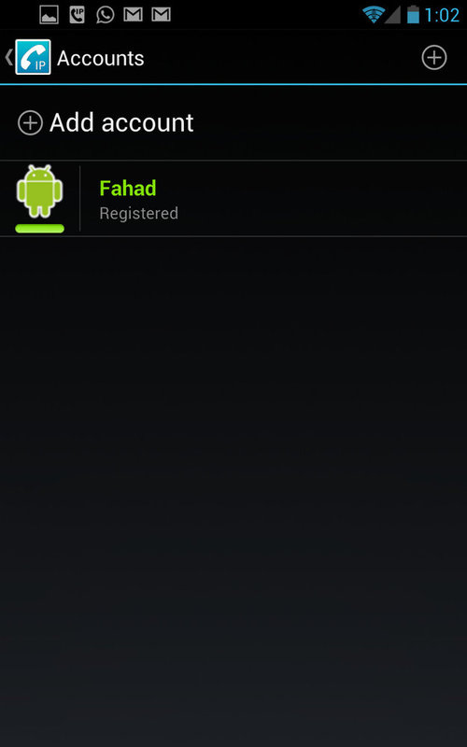Click the Add account label
The height and width of the screenshot is (747, 467).
[x=121, y=123]
